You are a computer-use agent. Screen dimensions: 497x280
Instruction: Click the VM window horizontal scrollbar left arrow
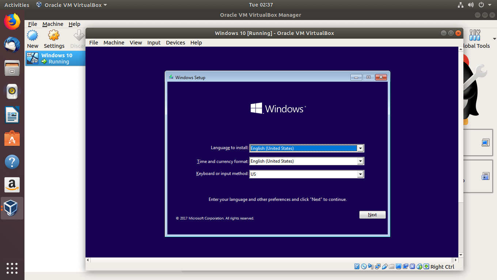[x=88, y=260]
